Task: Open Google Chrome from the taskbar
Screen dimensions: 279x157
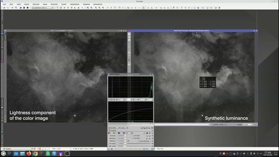Action: pyautogui.click(x=35, y=154)
